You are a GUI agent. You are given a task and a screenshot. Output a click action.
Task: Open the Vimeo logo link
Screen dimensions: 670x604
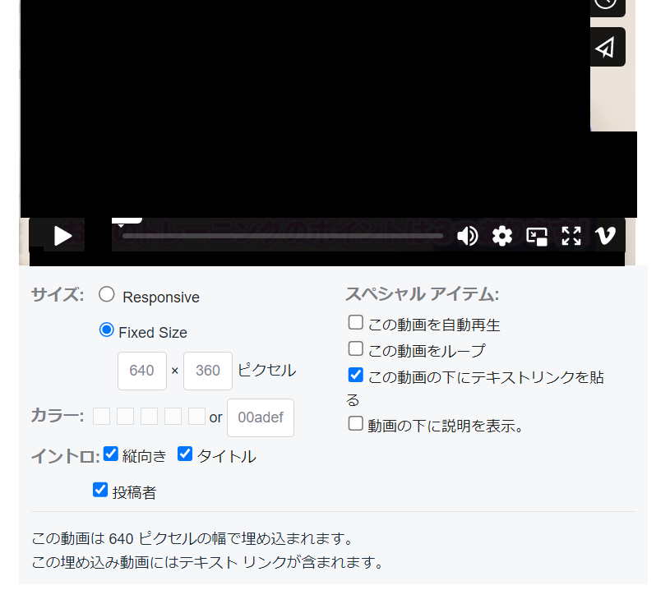(606, 236)
